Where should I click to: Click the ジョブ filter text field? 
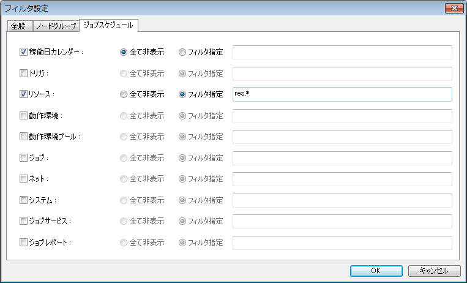pyautogui.click(x=342, y=158)
